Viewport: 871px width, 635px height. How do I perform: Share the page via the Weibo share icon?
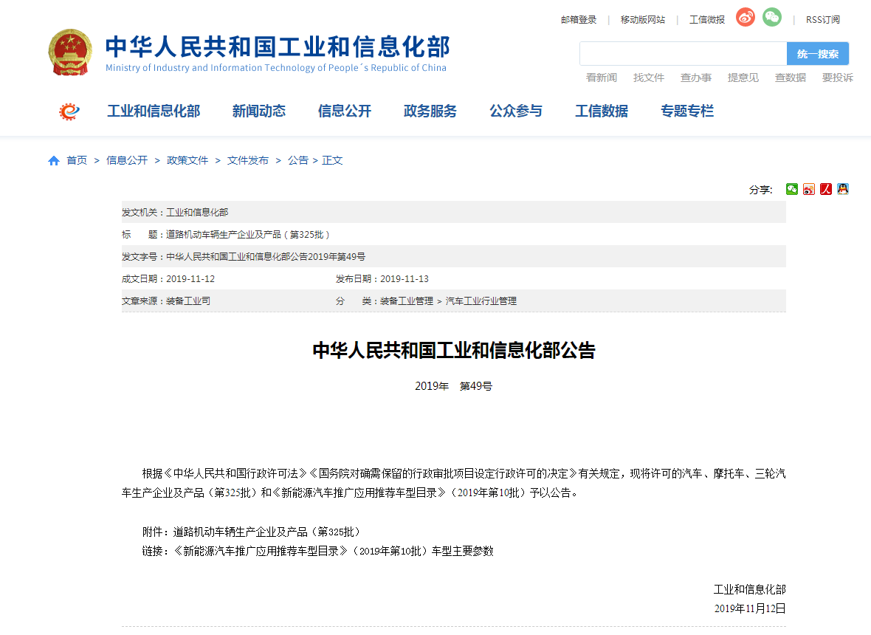(809, 190)
